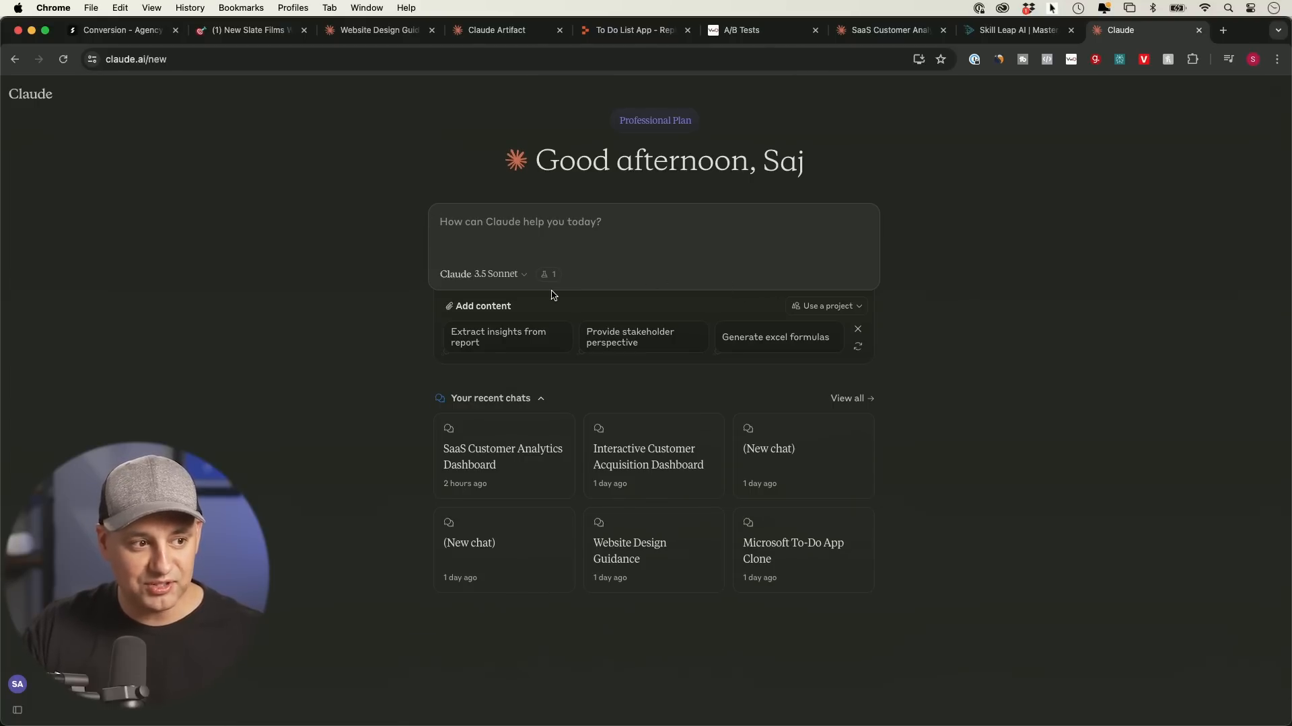
Task: Click the Dropbox menu bar icon
Action: [x=1028, y=8]
